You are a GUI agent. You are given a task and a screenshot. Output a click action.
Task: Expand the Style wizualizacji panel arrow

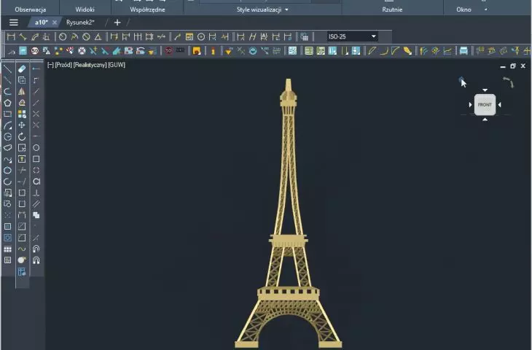pos(286,10)
